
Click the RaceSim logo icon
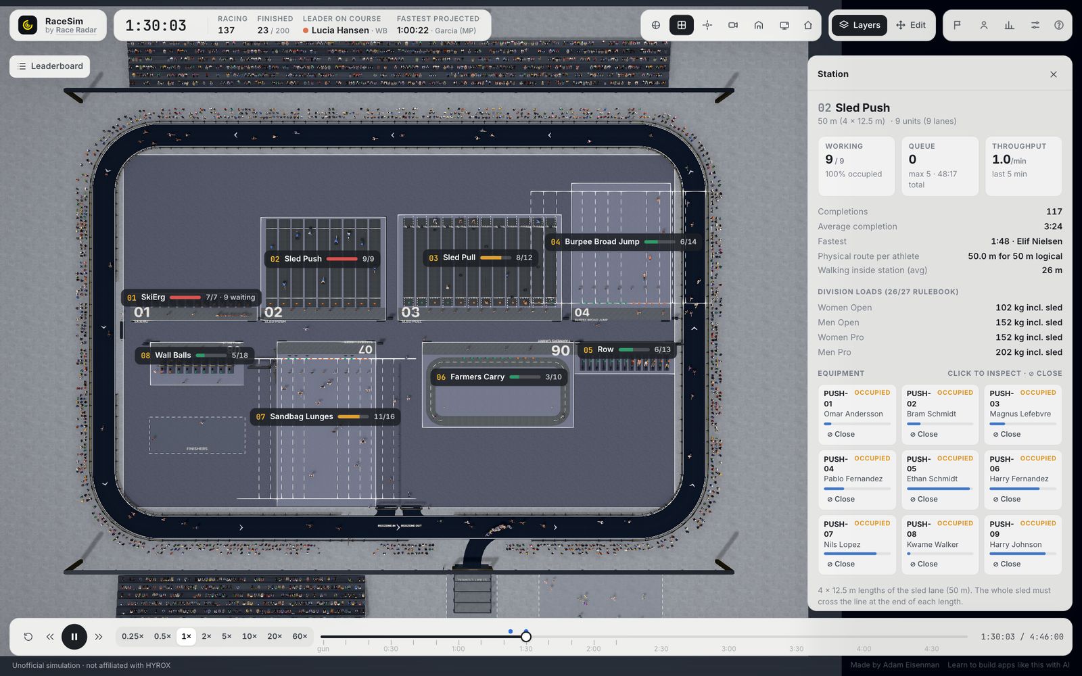coord(28,25)
